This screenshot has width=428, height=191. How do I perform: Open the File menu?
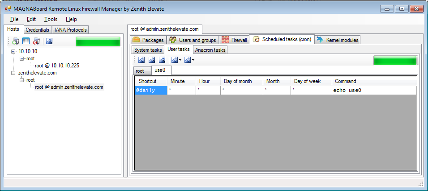14,19
